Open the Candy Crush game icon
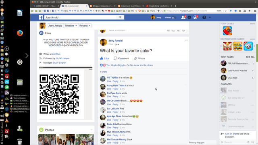Screen dimensions: 258x145 (227, 31)
